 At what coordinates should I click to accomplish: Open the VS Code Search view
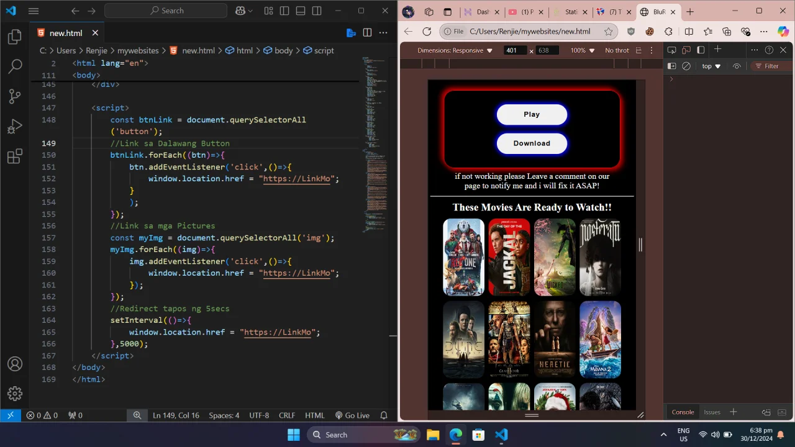click(x=15, y=66)
